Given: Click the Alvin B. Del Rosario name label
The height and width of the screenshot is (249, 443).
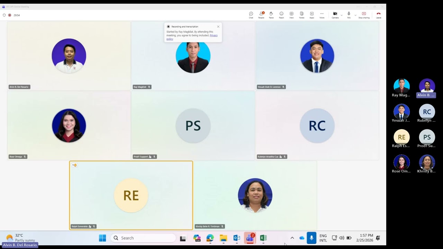Looking at the screenshot, I should [x=19, y=87].
